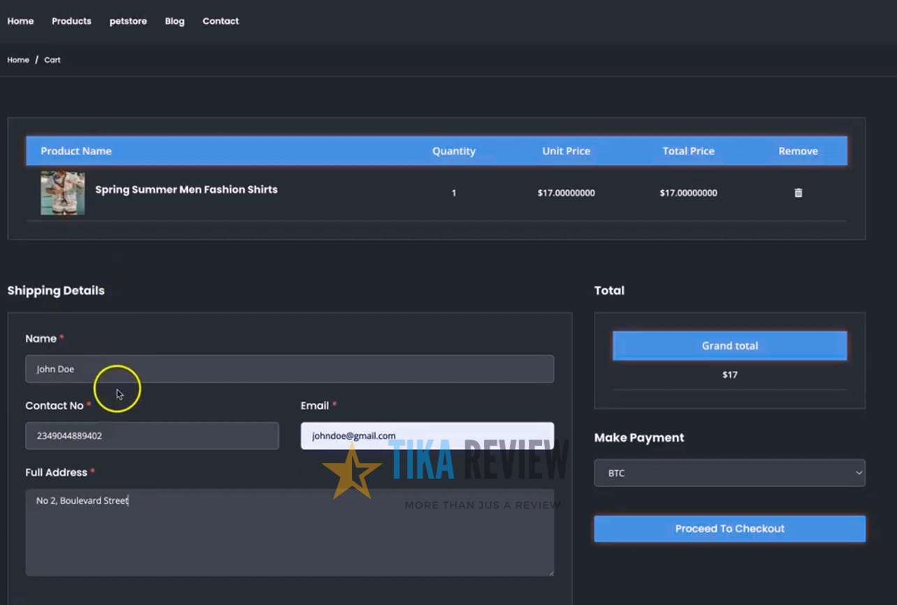Click the Quantity column header
Image resolution: width=897 pixels, height=605 pixels.
(453, 151)
